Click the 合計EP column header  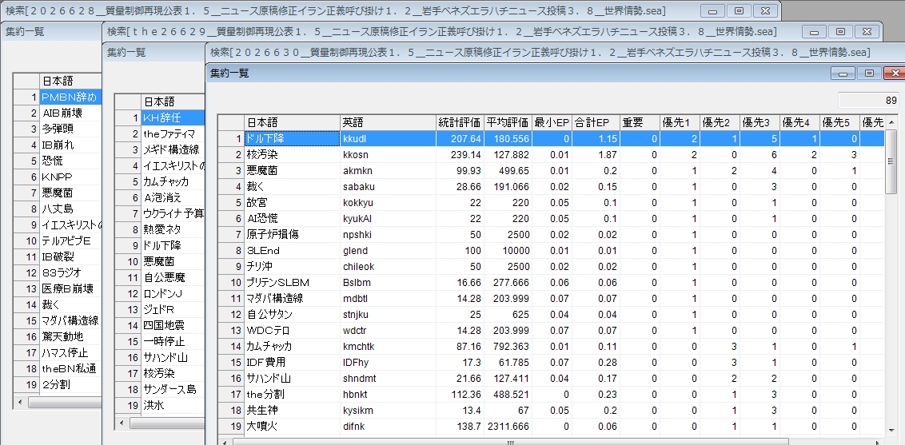tap(596, 123)
